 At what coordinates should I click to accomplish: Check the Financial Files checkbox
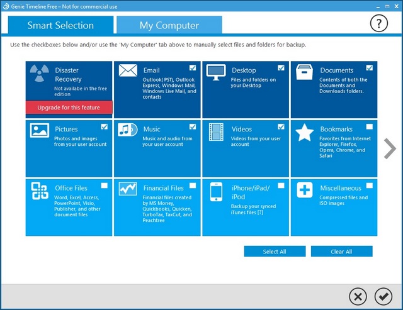click(193, 185)
